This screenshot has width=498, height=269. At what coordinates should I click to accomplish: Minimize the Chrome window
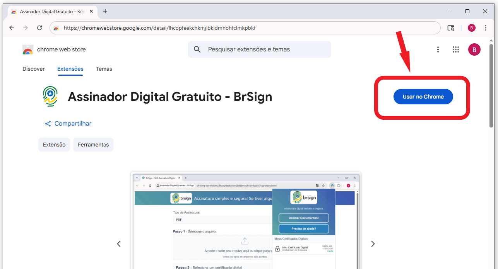click(450, 11)
